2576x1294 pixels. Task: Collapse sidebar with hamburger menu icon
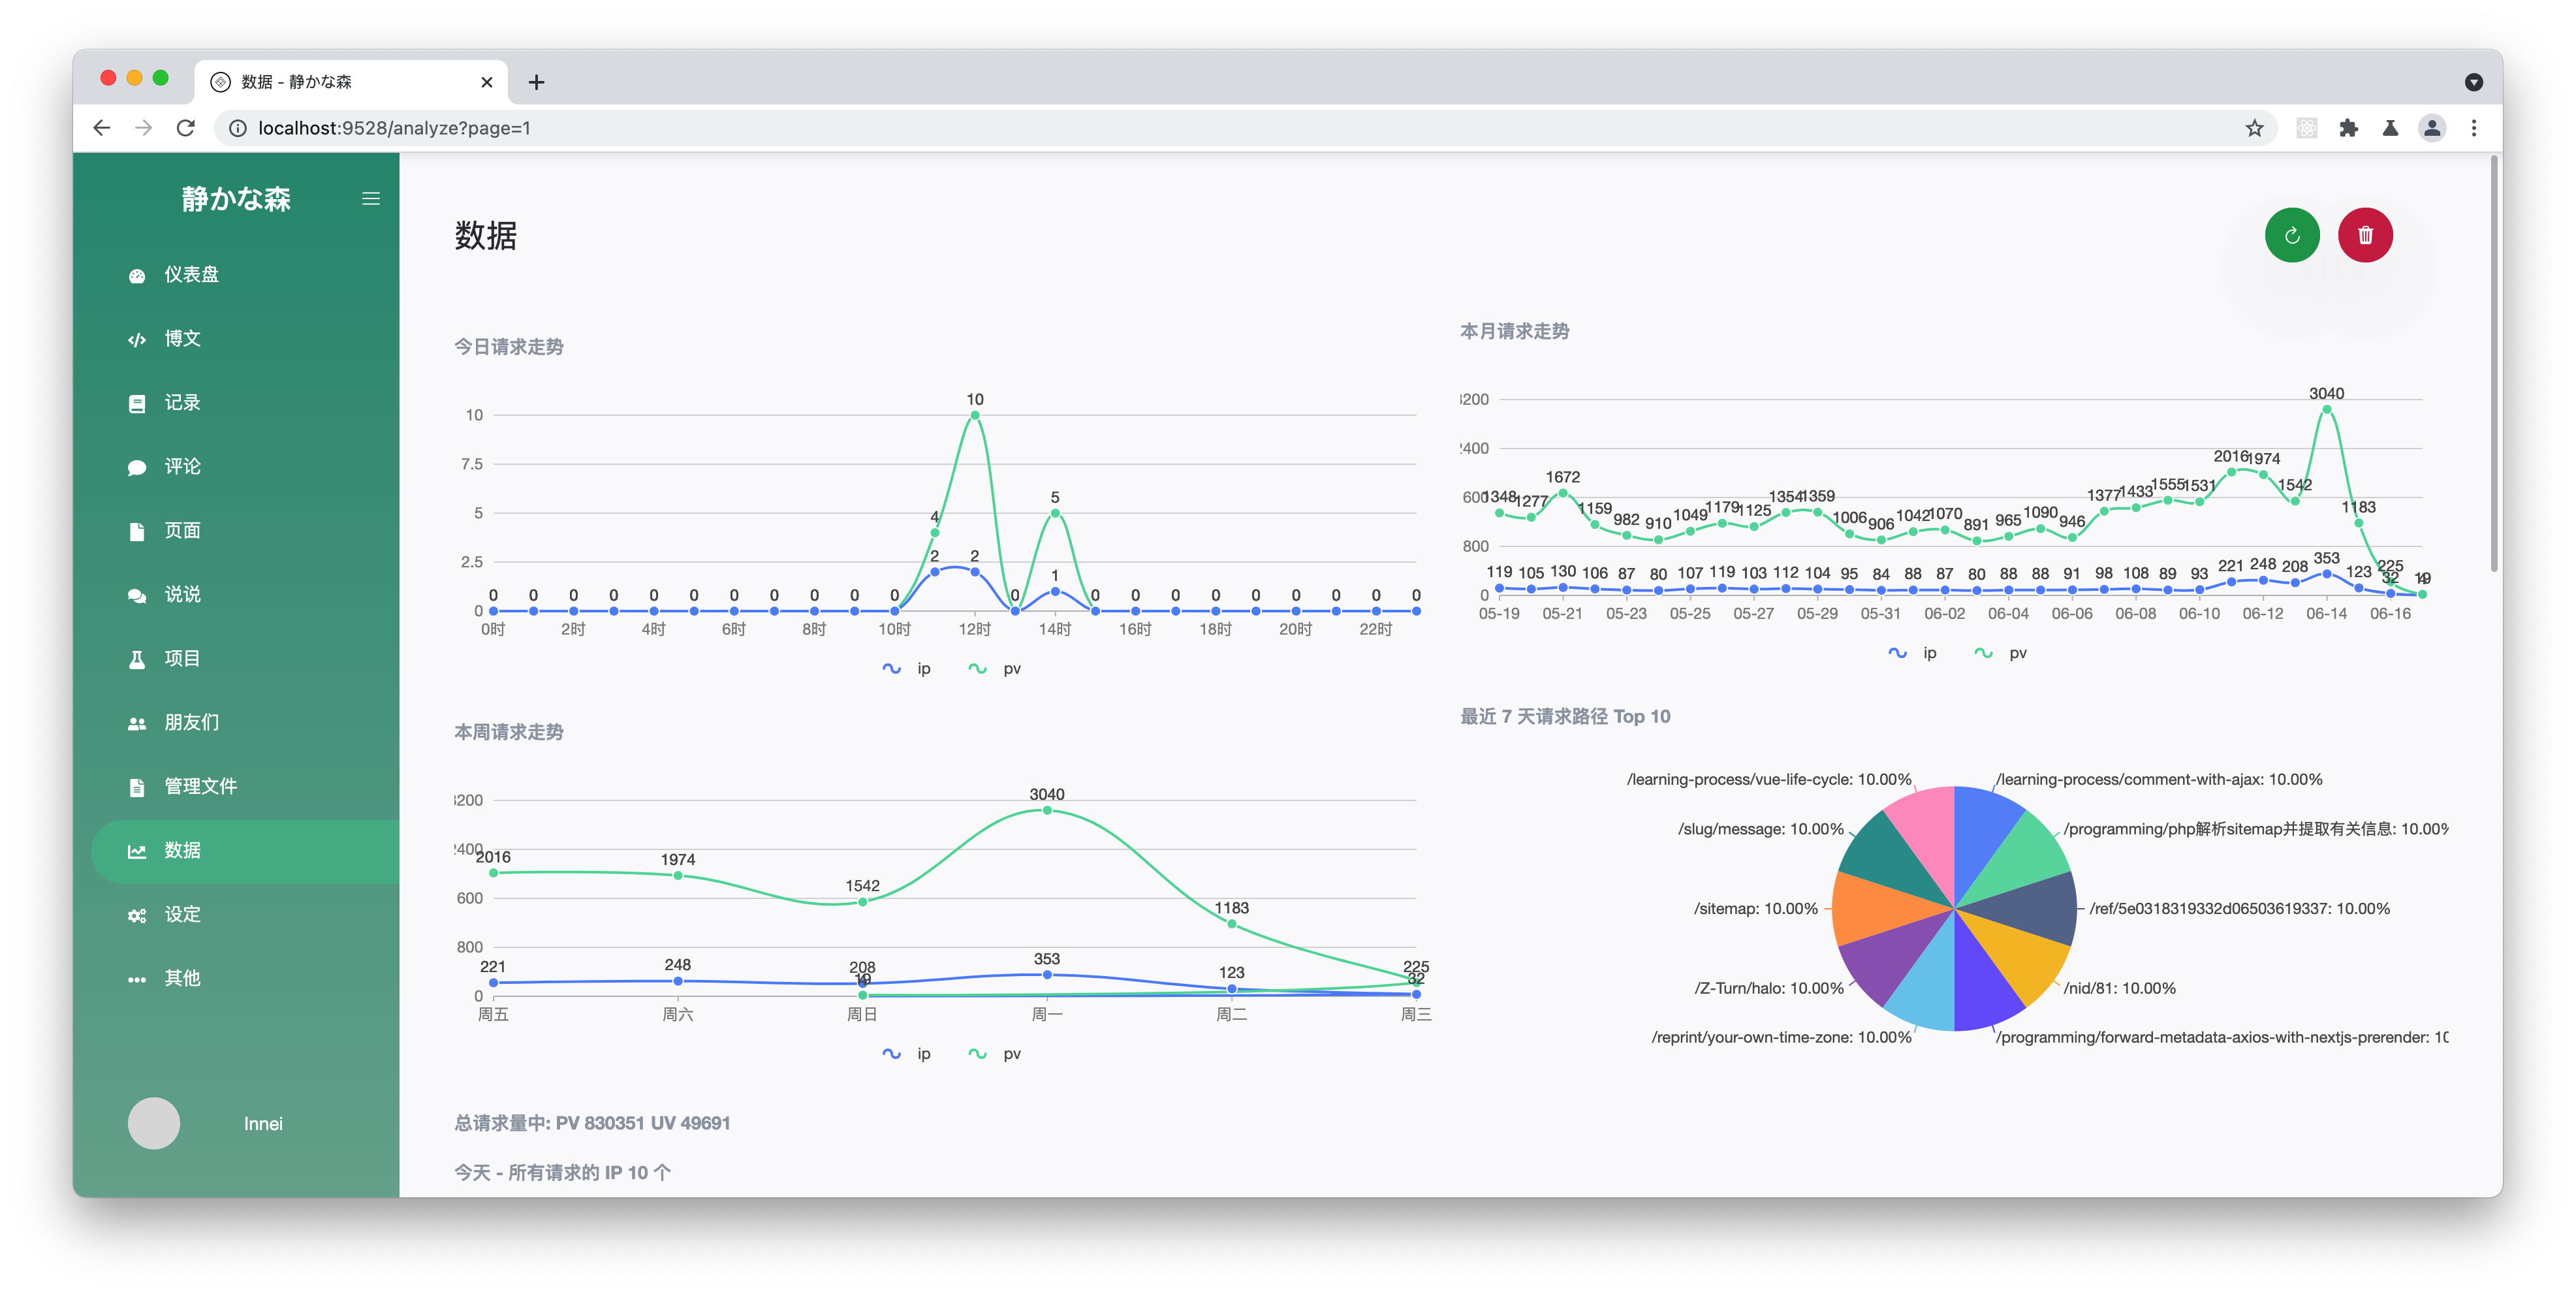click(371, 199)
